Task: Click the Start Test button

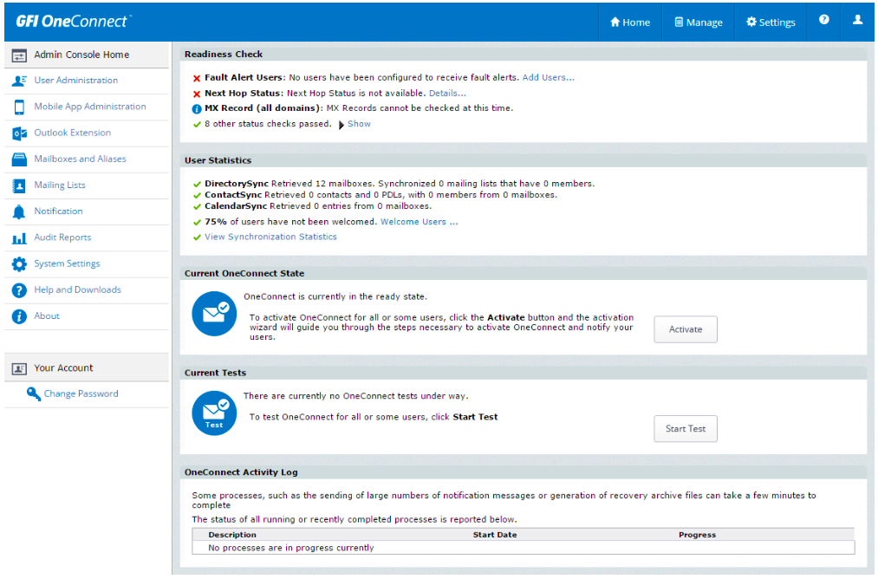Action: 686,429
